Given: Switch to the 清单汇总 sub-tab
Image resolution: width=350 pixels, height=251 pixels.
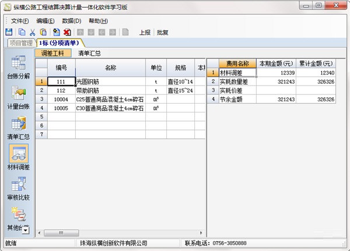Looking at the screenshot, I should [x=89, y=53].
